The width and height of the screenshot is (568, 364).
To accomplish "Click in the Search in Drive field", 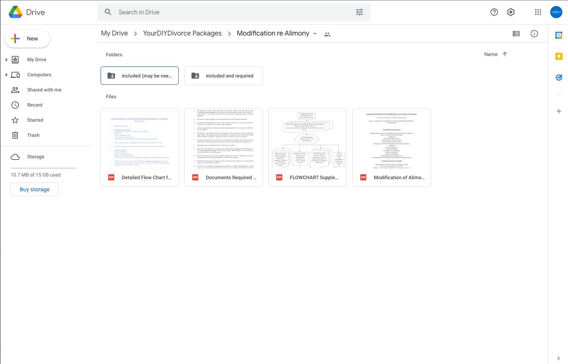I will 235,12.
